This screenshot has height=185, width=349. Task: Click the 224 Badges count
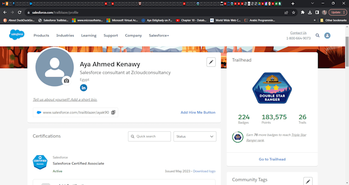(244, 119)
